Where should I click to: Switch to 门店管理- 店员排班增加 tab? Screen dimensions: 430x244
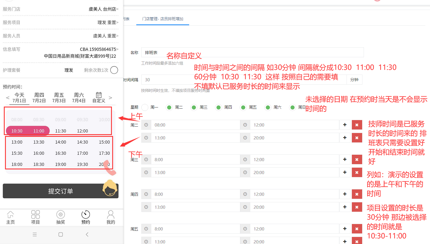[163, 19]
